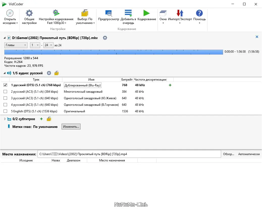
Task: Open the Главы range type dropdown
Action: click(x=16, y=45)
